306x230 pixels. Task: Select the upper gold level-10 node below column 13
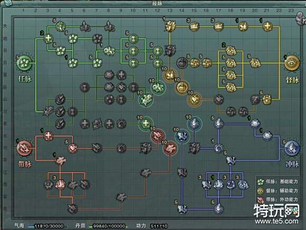[x=170, y=75]
